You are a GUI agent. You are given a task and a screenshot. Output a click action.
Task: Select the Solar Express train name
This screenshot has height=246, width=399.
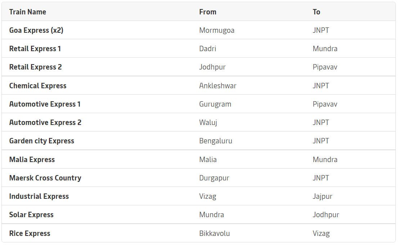point(31,215)
